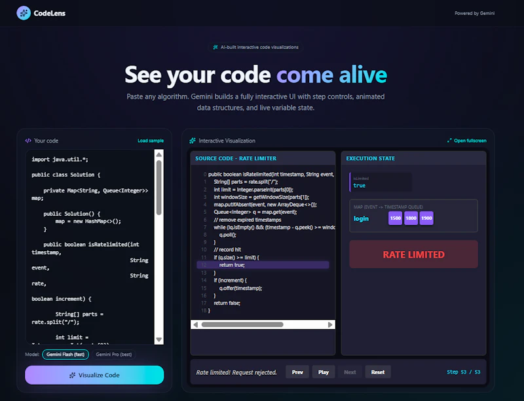Viewport: 524px width, 401px height.
Task: Click the AI-built interactive code visualizations badge
Action: click(x=255, y=47)
